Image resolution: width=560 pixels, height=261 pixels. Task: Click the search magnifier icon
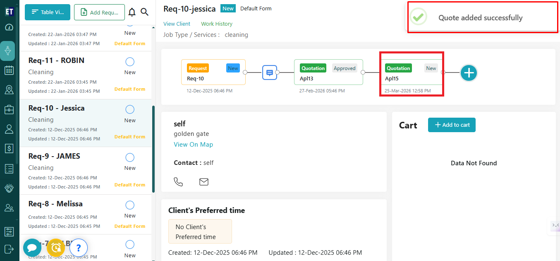(x=144, y=12)
